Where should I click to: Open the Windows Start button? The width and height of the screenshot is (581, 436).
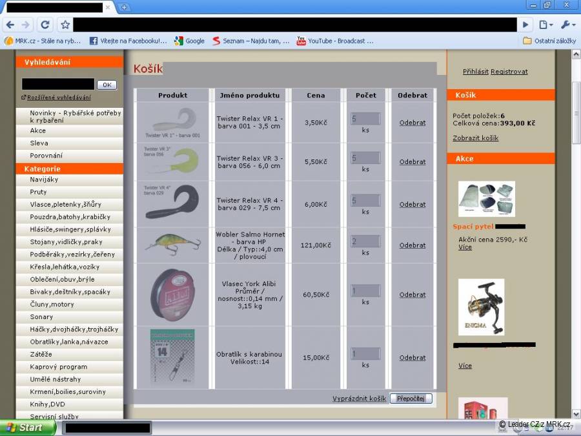28,428
